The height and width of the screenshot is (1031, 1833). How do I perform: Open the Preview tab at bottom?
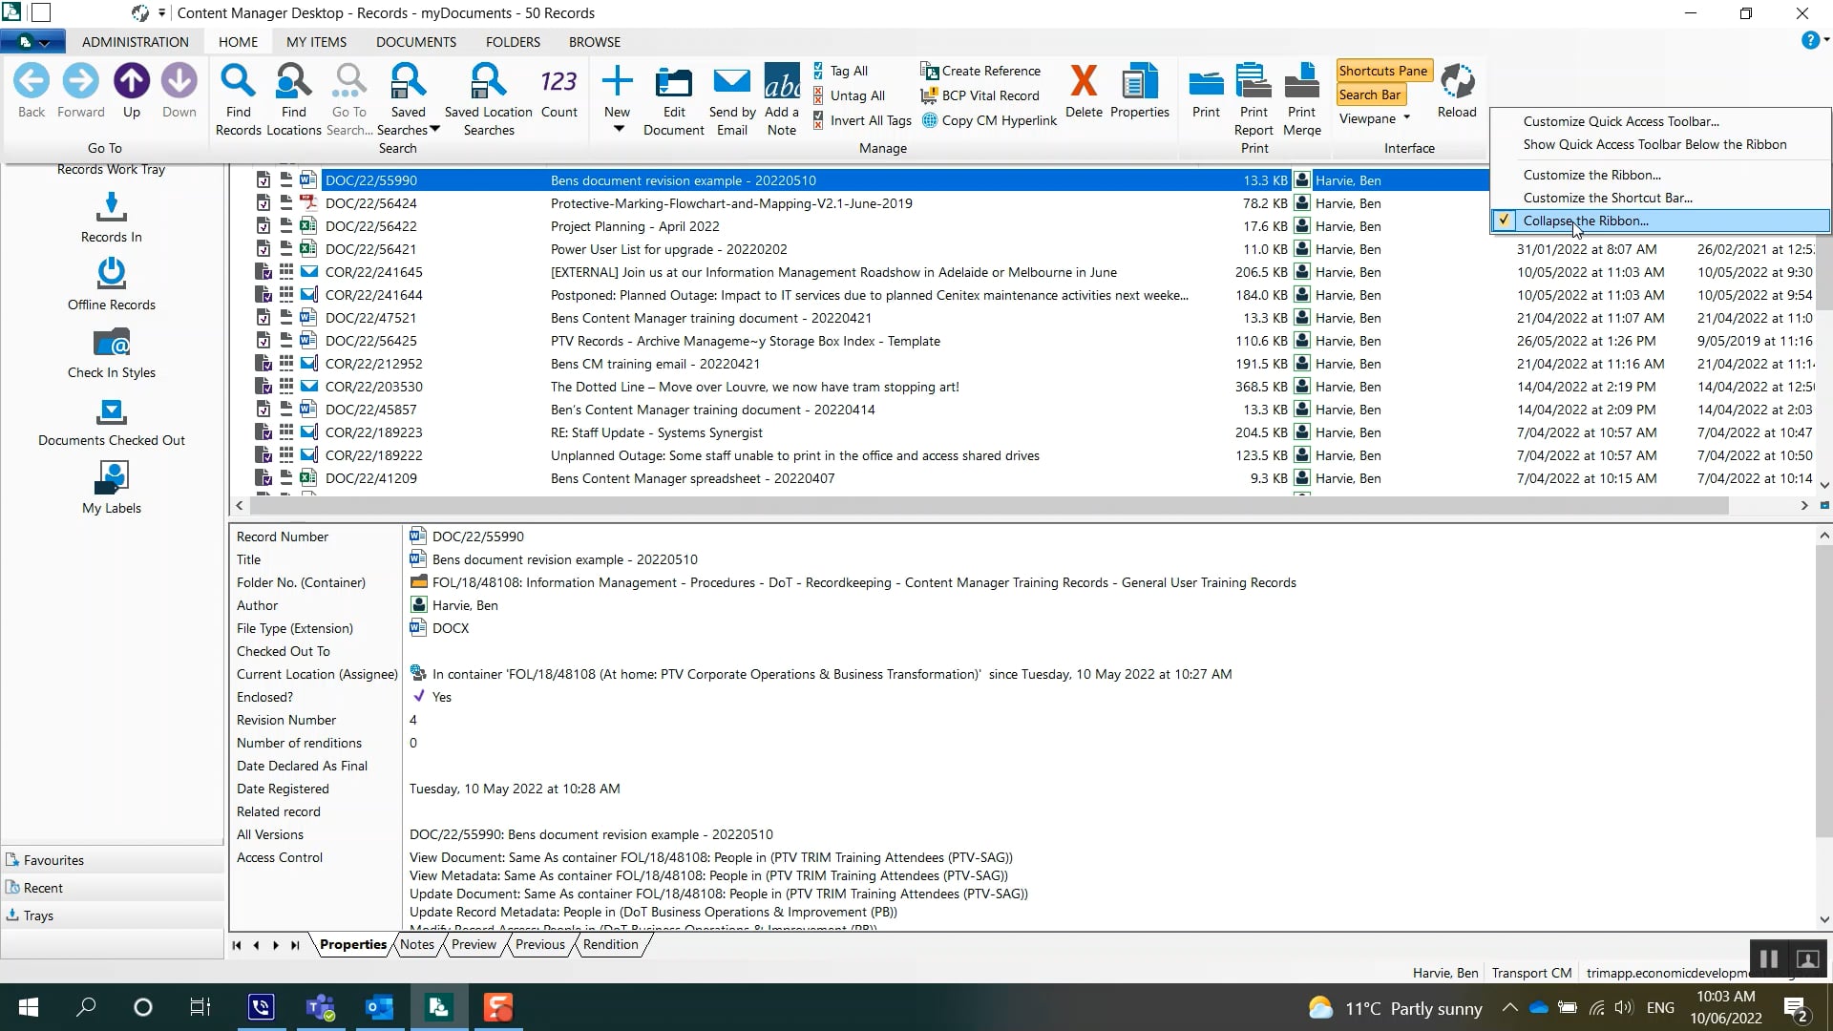pyautogui.click(x=472, y=944)
